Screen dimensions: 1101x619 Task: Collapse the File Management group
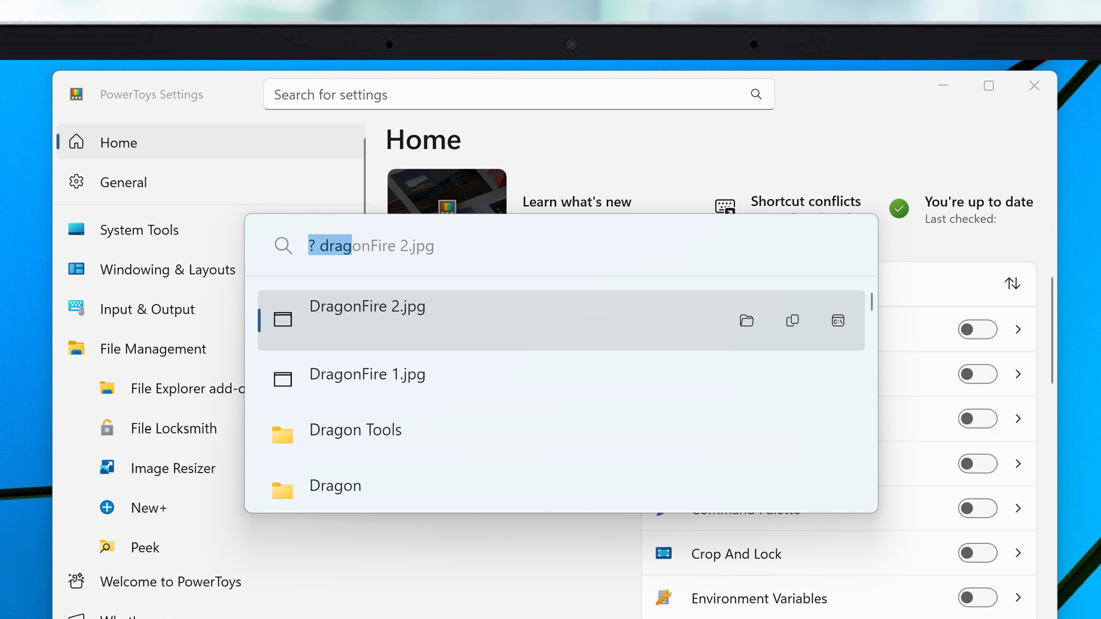click(x=153, y=349)
